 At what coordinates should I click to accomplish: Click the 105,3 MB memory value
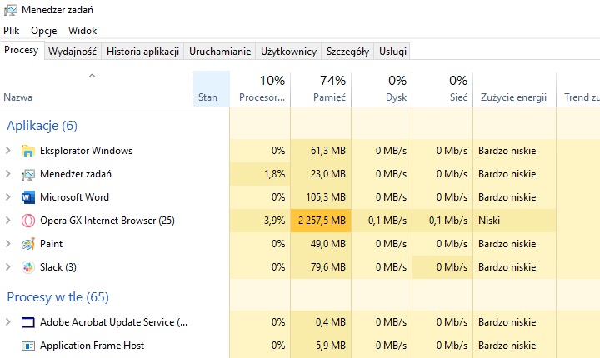(x=326, y=197)
